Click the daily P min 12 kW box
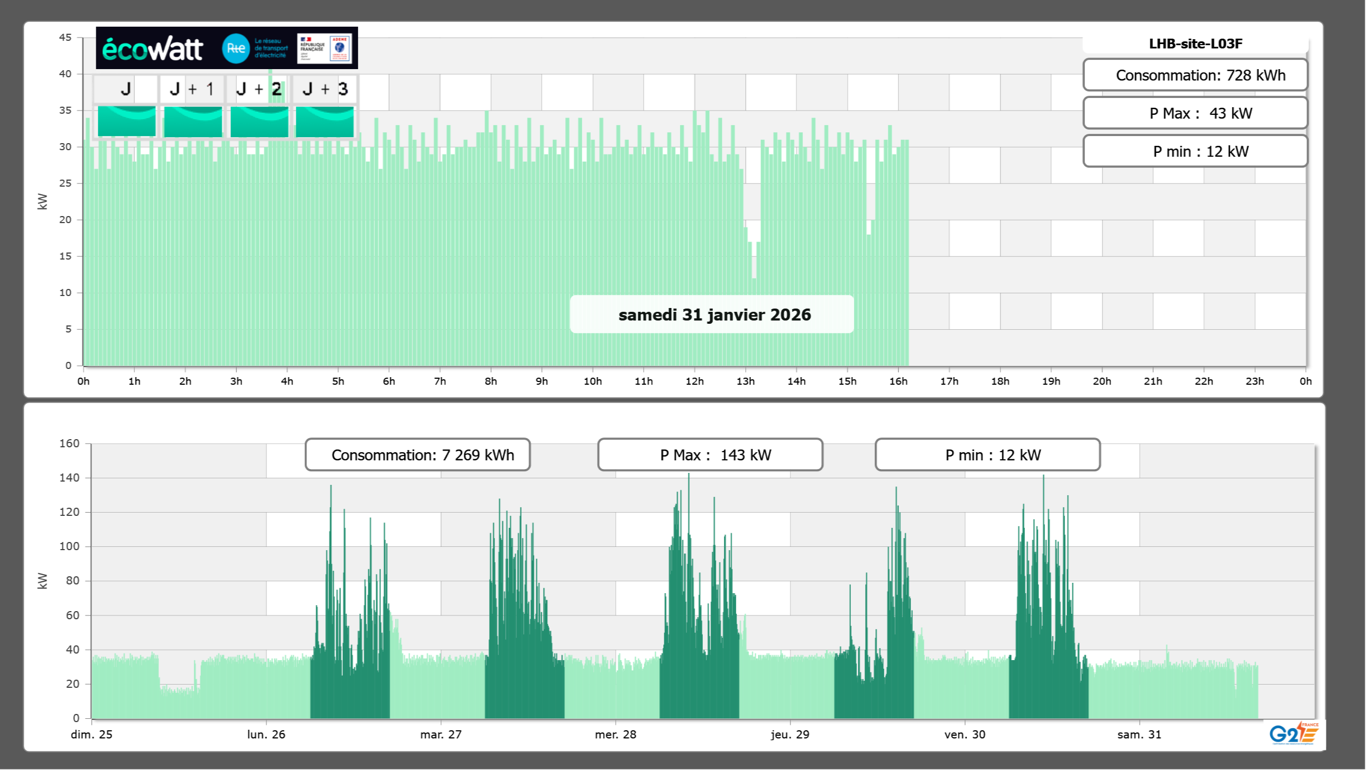The height and width of the screenshot is (770, 1366). [1195, 151]
